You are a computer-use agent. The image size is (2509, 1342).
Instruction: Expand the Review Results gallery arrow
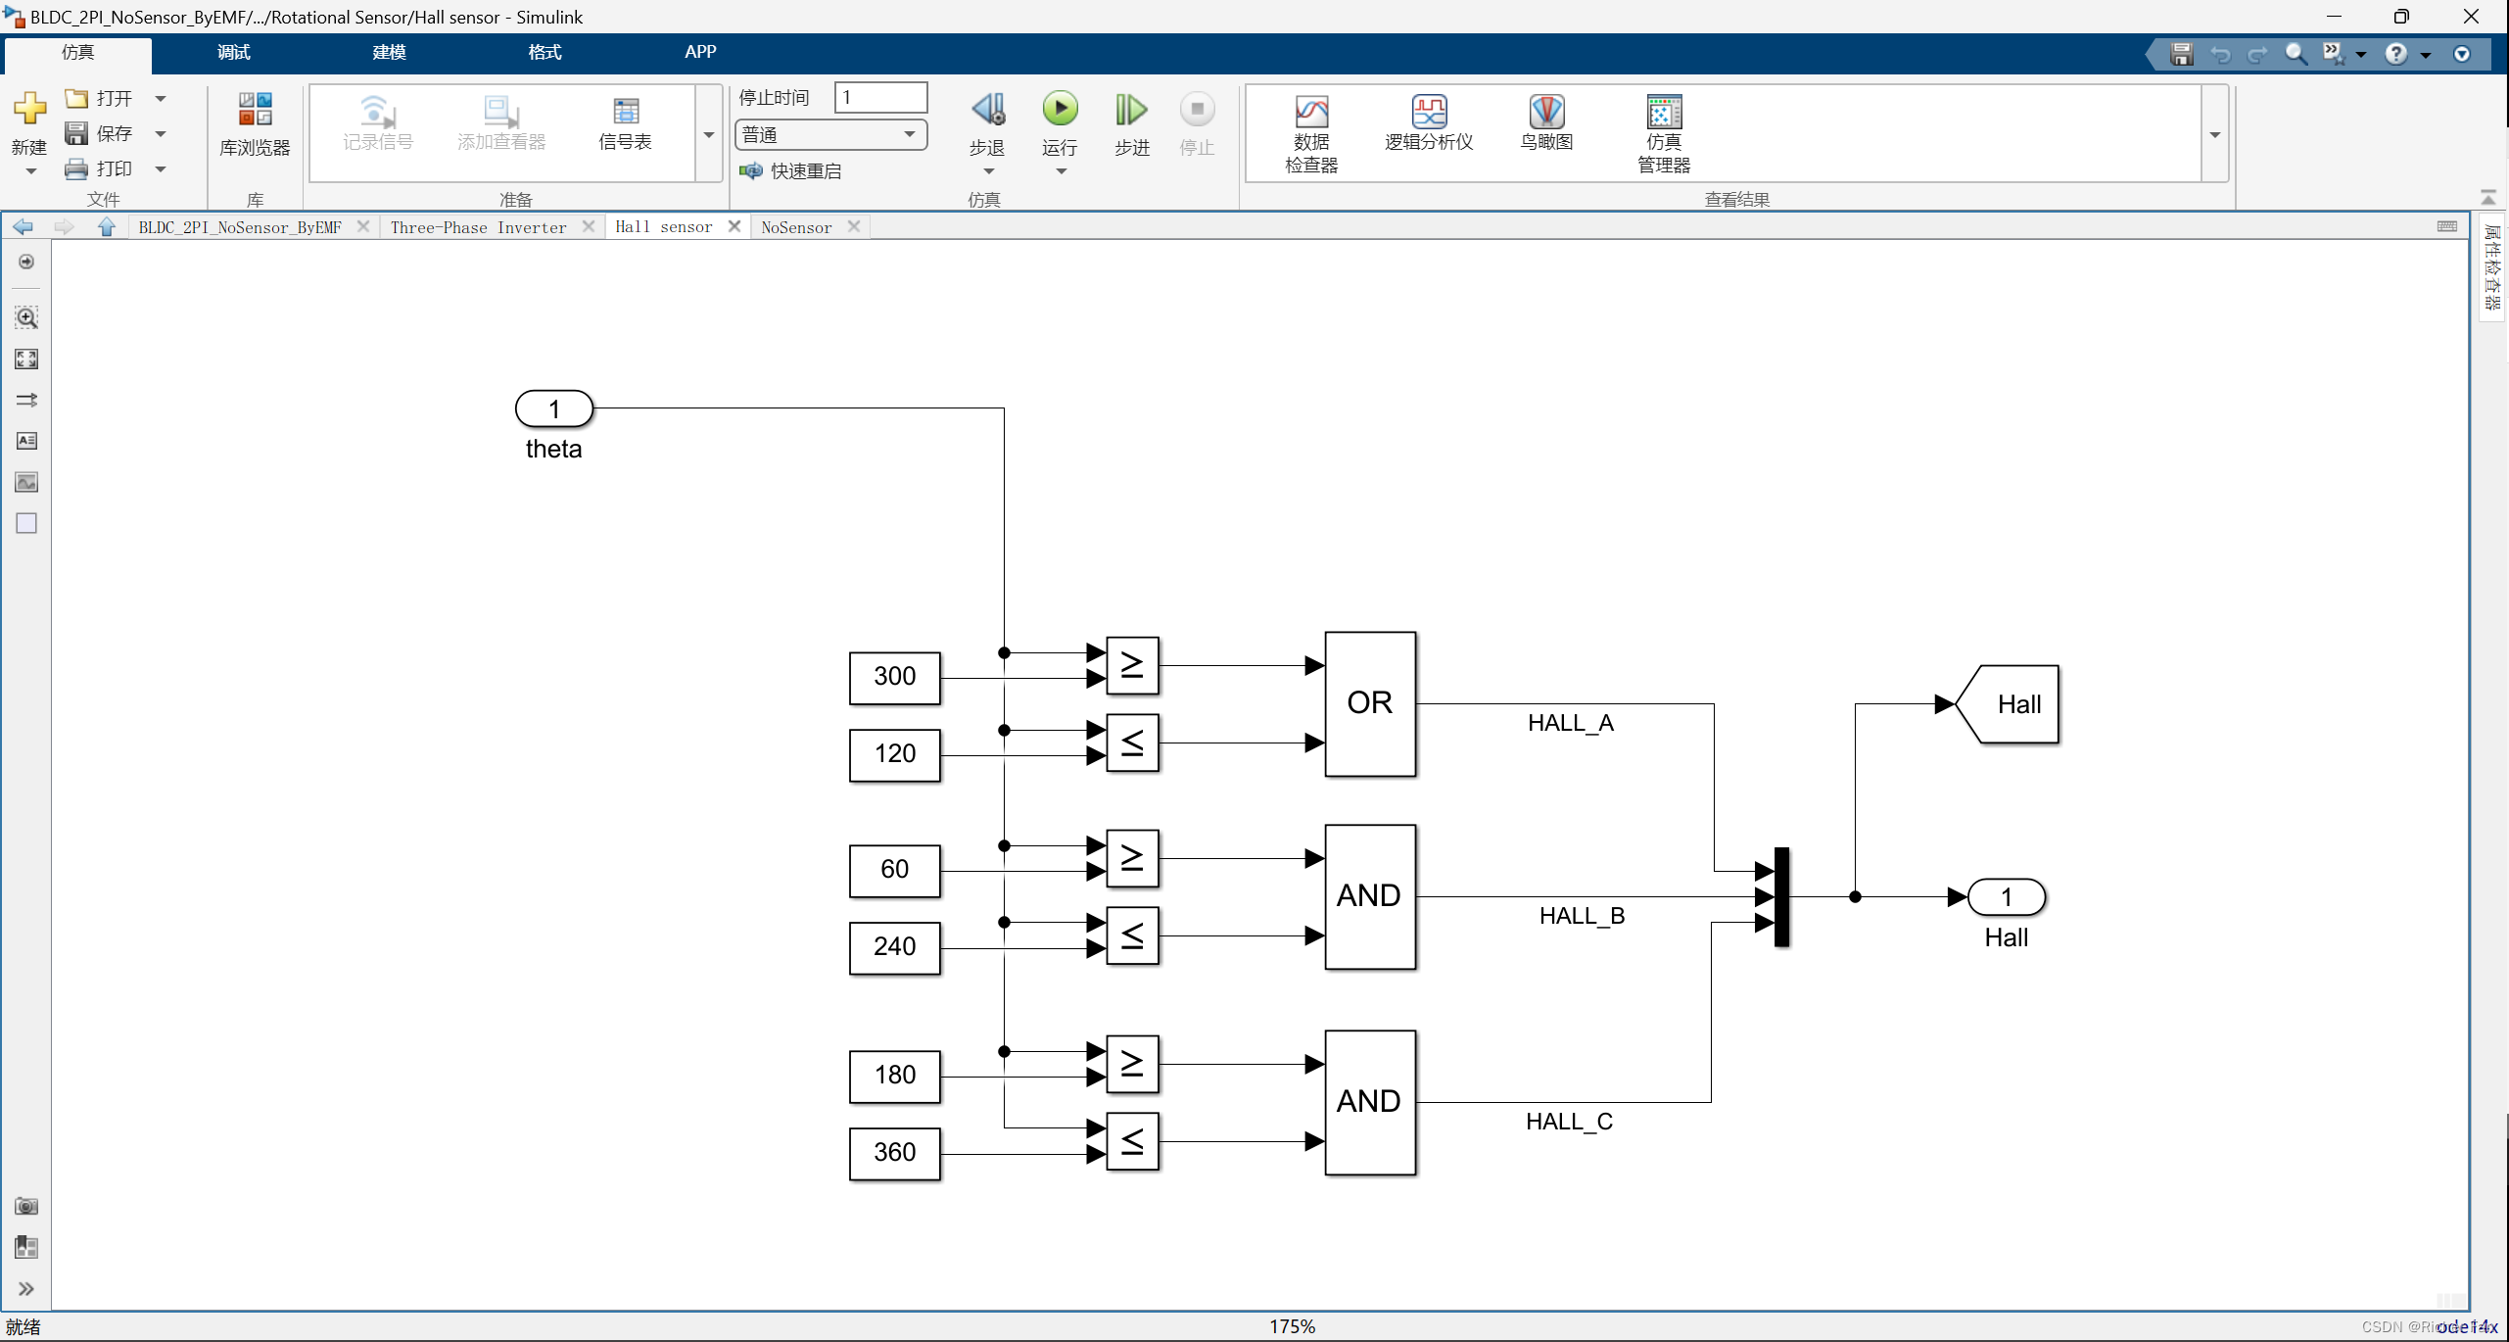click(2214, 134)
